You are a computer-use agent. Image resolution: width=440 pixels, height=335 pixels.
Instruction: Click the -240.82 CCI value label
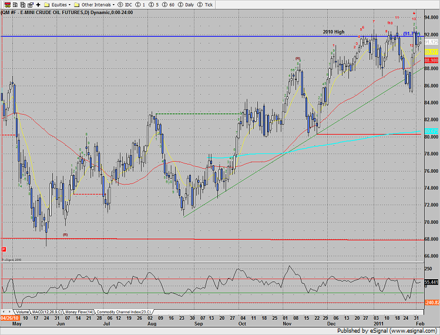432,303
